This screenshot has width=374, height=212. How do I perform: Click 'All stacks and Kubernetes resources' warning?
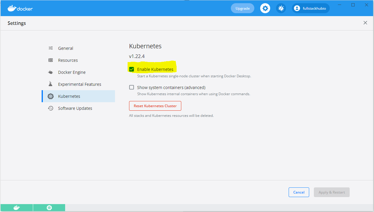[171, 116]
